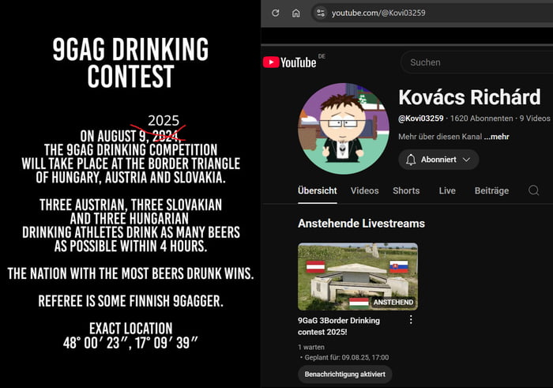Switch to the Videos tab
This screenshot has height=388, width=553.
(x=364, y=190)
